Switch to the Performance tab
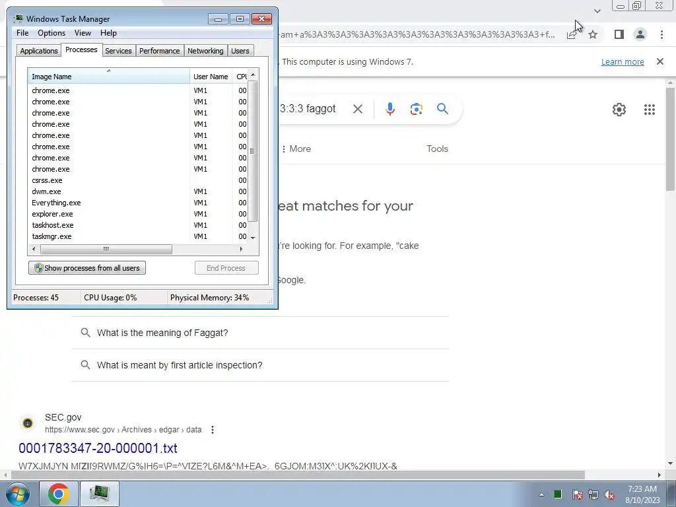 click(159, 51)
